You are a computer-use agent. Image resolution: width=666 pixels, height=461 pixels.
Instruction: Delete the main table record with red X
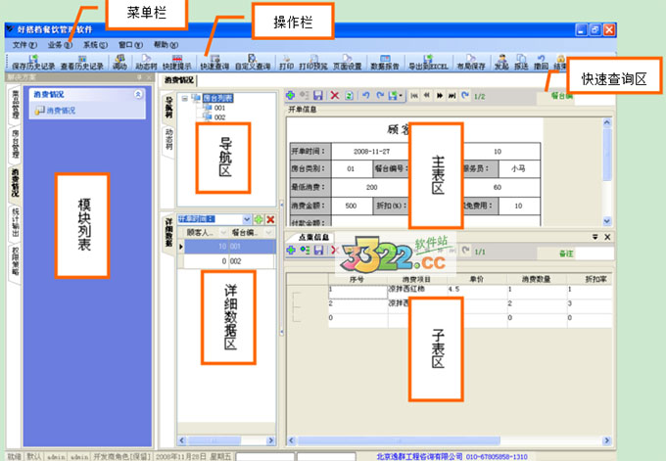335,96
